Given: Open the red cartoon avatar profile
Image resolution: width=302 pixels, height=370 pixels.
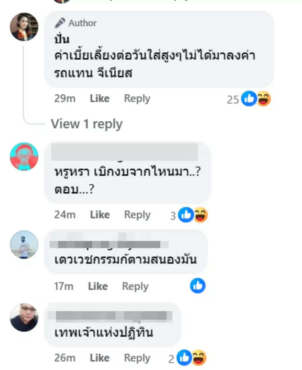Looking at the screenshot, I should (24, 157).
